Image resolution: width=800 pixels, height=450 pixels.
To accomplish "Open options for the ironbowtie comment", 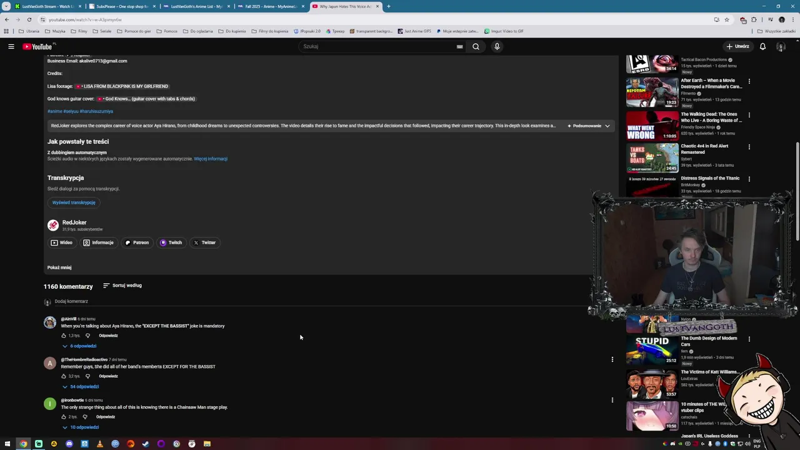I will coord(612,400).
